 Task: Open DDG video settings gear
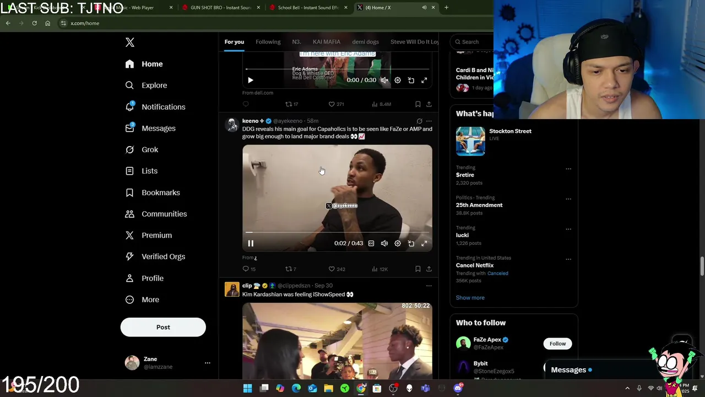[398, 244]
